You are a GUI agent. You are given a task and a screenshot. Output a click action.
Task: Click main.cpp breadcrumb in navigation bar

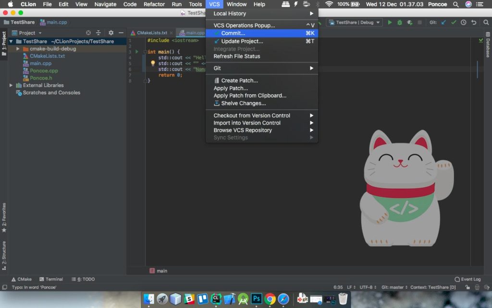tap(53, 22)
